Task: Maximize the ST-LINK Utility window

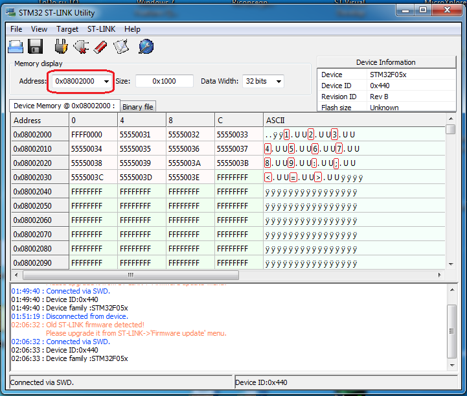Action: point(423,10)
